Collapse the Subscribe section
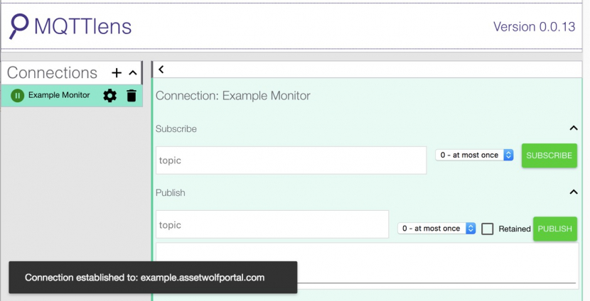590x301 pixels. [574, 128]
